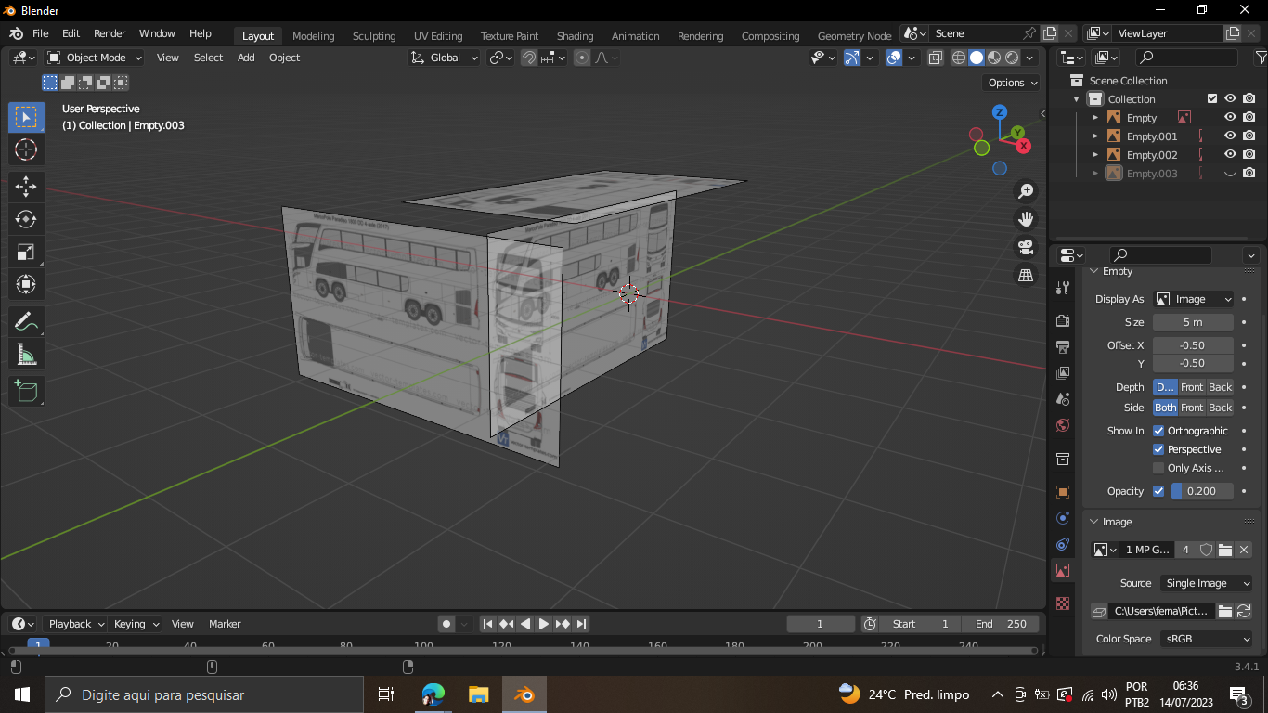
Task: Switch to the Shading workspace tab
Action: click(x=575, y=36)
